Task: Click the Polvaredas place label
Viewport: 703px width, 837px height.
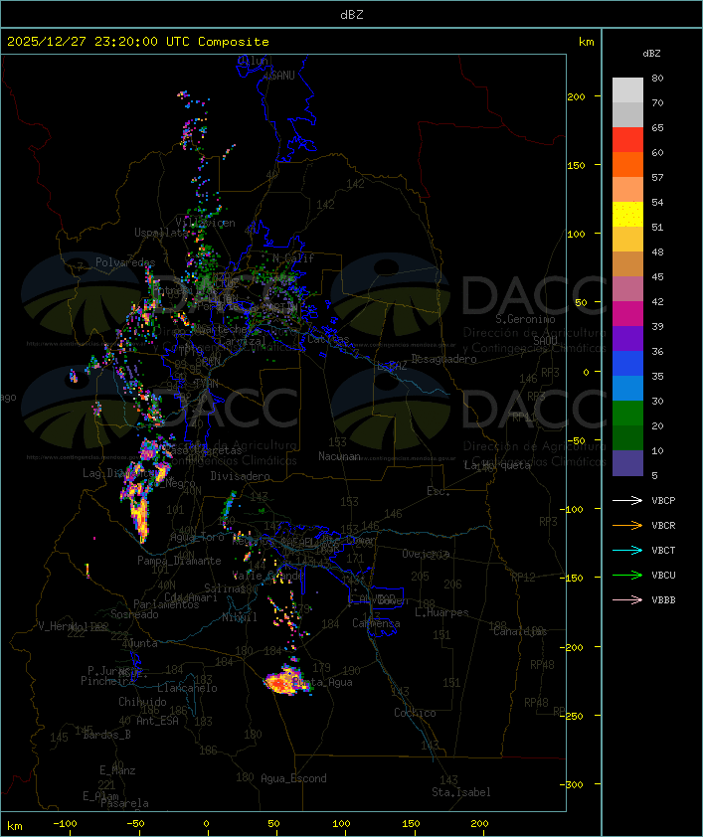Action: (125, 262)
